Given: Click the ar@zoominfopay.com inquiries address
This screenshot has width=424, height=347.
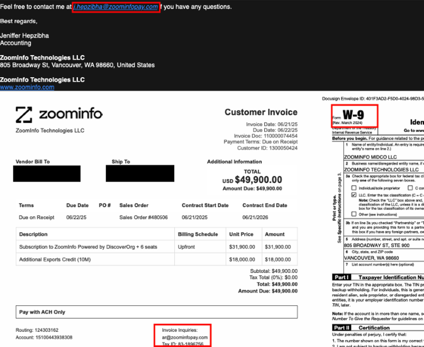Looking at the screenshot, I should (184, 337).
